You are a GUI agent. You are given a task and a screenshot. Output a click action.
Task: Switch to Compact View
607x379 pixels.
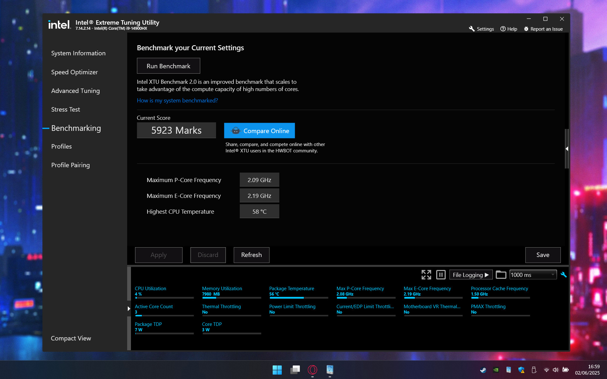point(71,338)
